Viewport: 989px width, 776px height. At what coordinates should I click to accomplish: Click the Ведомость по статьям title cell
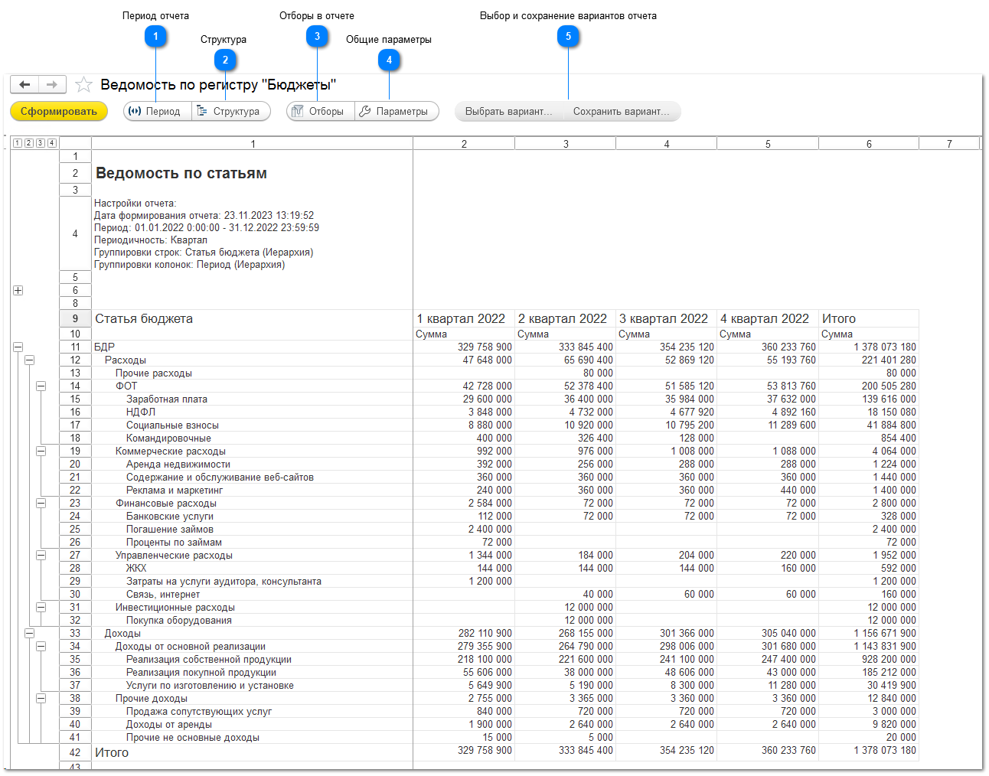[253, 173]
